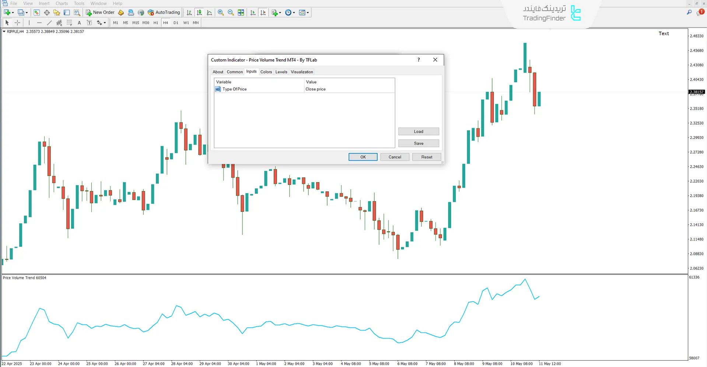Select the Close price value of Type Of Price
The height and width of the screenshot is (367, 707).
click(x=315, y=89)
